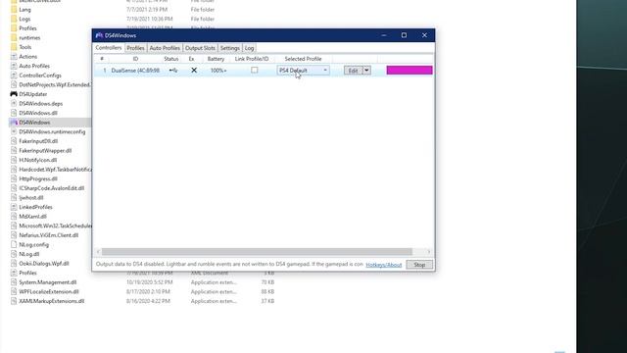Click the Status column header
The height and width of the screenshot is (353, 627).
(x=171, y=59)
